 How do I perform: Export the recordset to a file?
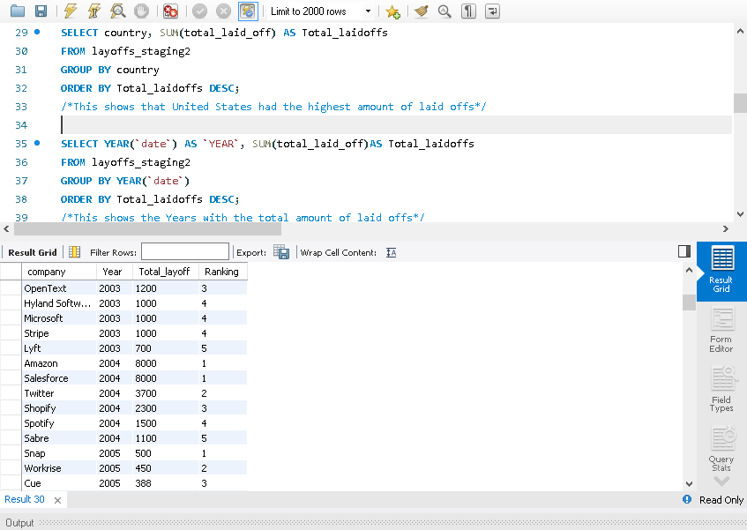point(280,252)
